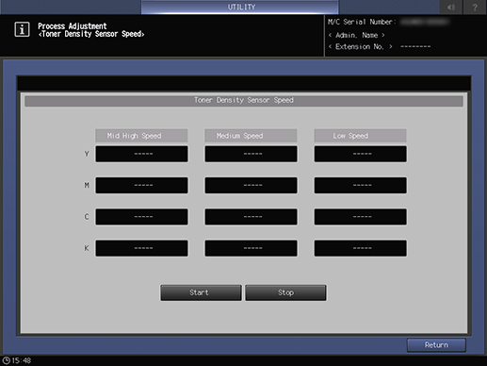Select C value under Medium Speed
The image size is (487, 366).
251,217
